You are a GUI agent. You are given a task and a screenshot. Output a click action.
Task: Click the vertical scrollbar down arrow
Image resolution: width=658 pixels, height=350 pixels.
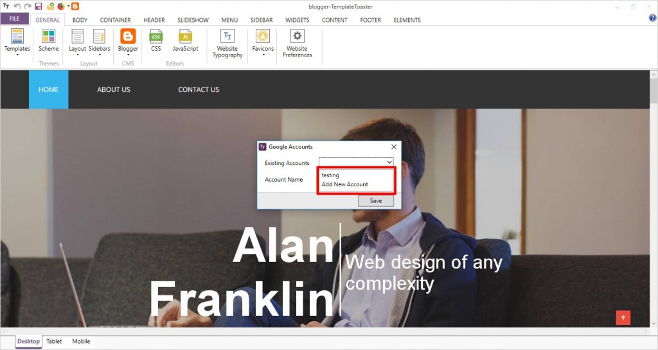click(654, 324)
